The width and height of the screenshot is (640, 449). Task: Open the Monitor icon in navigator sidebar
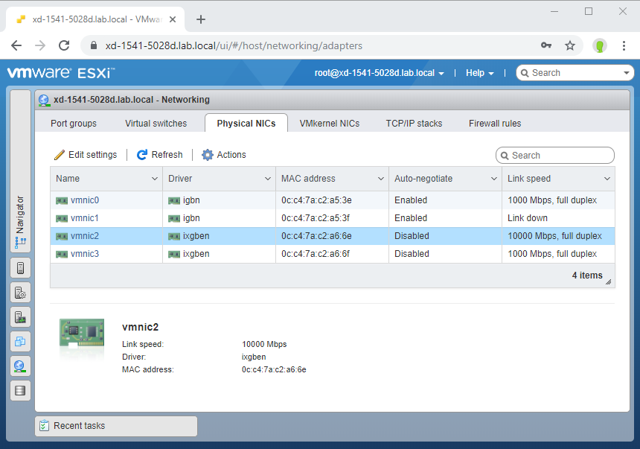click(20, 317)
